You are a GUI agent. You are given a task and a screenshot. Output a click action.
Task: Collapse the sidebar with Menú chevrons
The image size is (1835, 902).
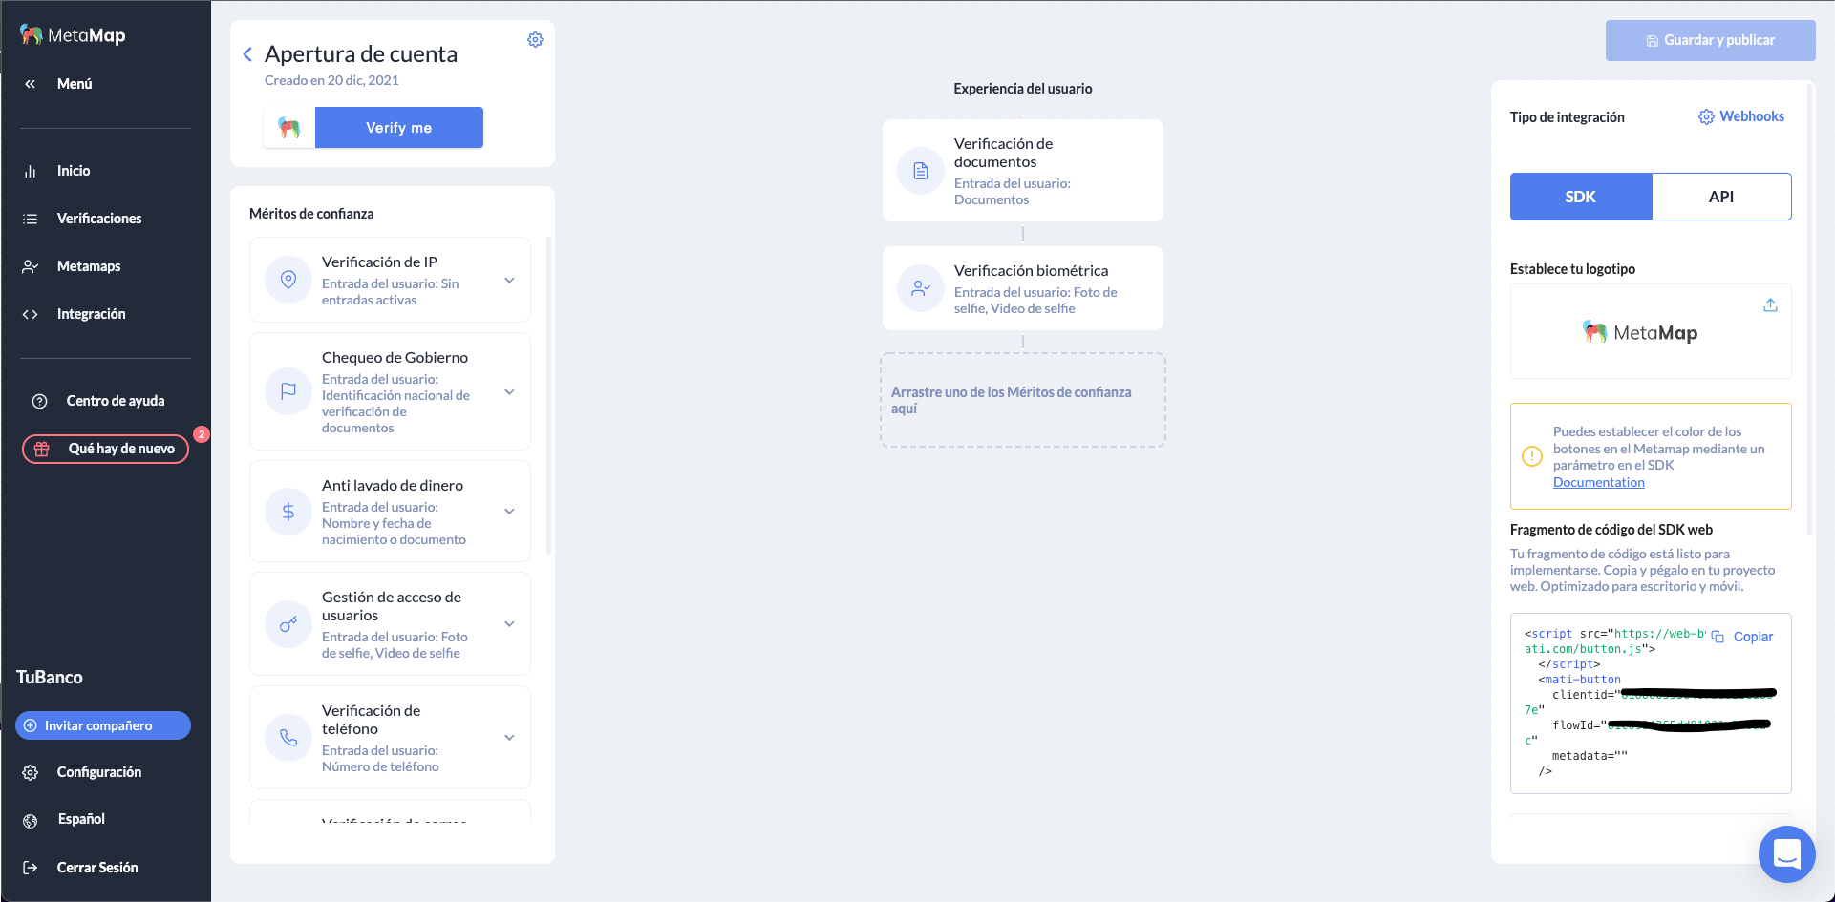click(x=32, y=84)
